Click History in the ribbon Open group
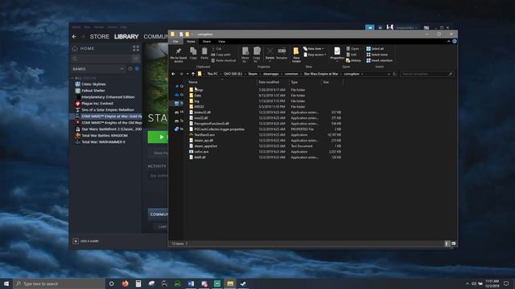This screenshot has width=515, height=289. 353,60
